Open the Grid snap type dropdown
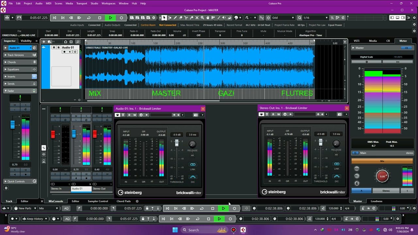This screenshot has width=418, height=235. coord(283,18)
